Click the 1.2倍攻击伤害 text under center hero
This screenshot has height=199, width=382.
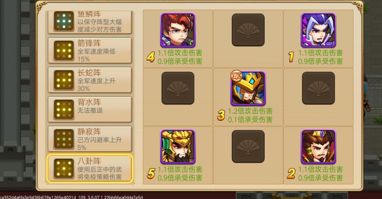250,111
